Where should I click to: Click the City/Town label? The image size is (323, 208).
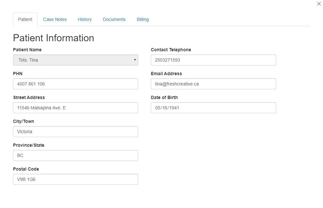point(24,121)
